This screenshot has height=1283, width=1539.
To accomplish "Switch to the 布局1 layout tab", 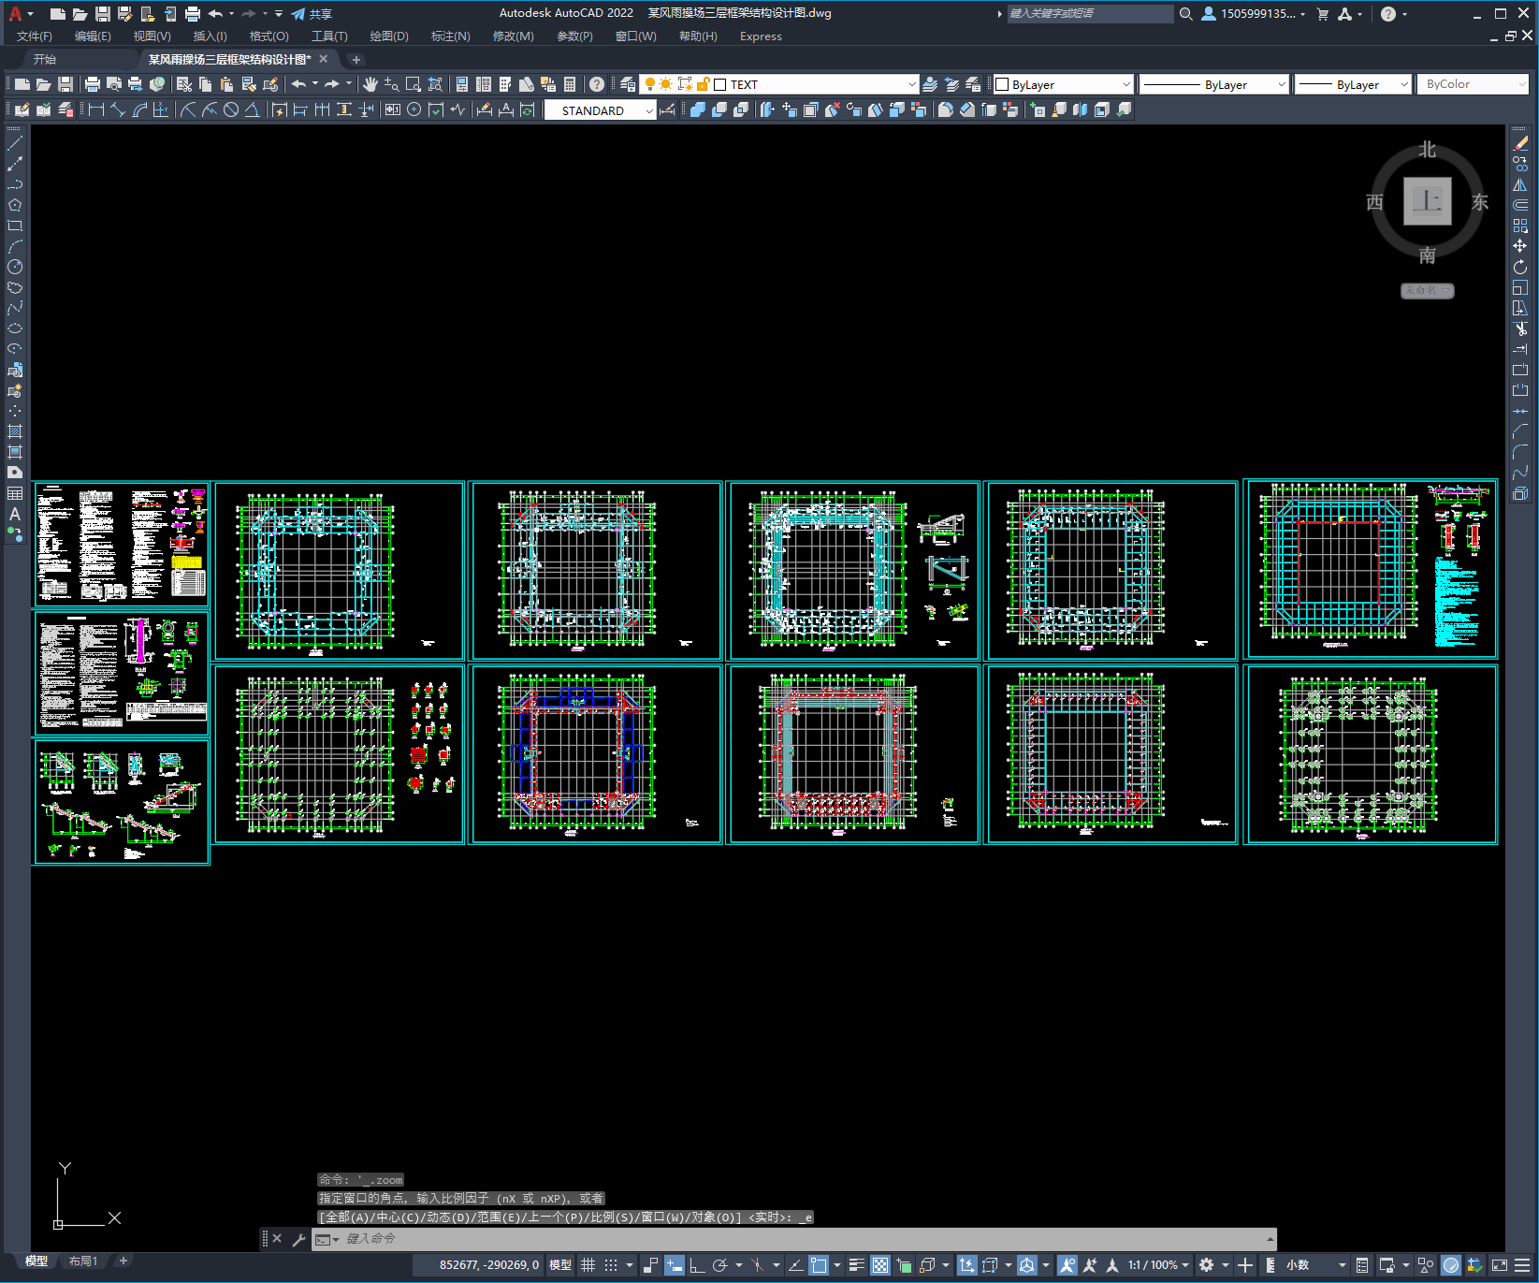I will coord(83,1261).
